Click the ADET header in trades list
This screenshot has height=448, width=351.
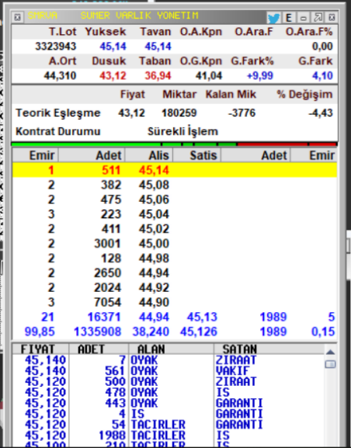tap(91, 349)
